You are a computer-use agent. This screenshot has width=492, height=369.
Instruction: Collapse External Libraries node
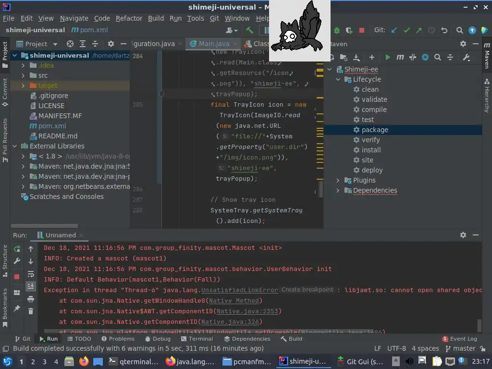click(x=15, y=146)
